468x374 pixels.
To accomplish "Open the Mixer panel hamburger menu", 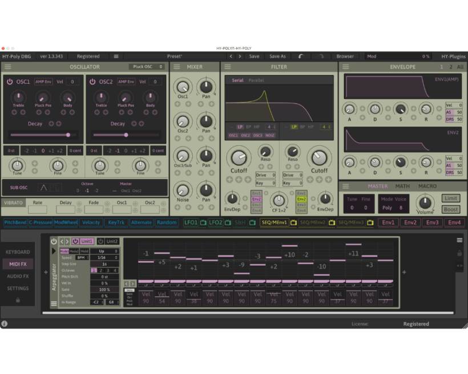I will point(175,67).
